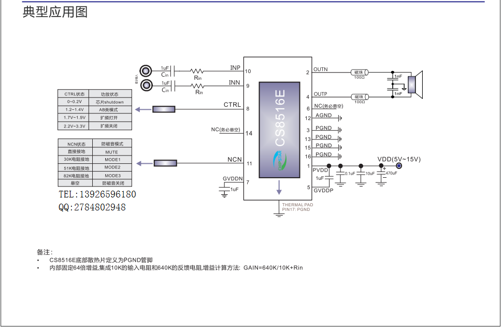Click the CTRL状态 table header
Image resolution: width=501 pixels, height=327 pixels.
[x=74, y=94]
